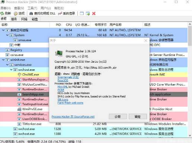Click the physical memory (物理内存) status bar entry
Viewport: 192px width, 143px height.
(47, 142)
